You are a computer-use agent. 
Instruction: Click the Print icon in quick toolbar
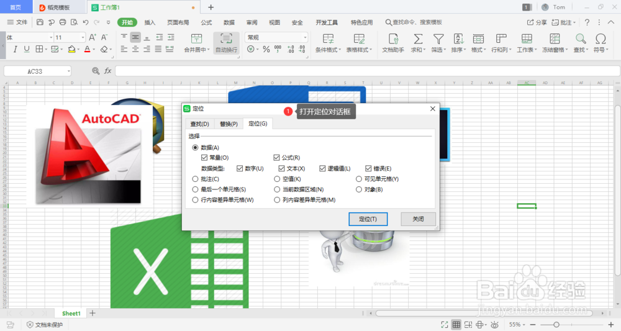63,22
